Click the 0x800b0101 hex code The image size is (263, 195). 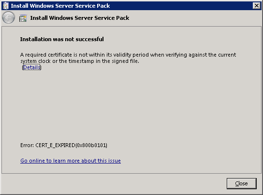[91, 145]
